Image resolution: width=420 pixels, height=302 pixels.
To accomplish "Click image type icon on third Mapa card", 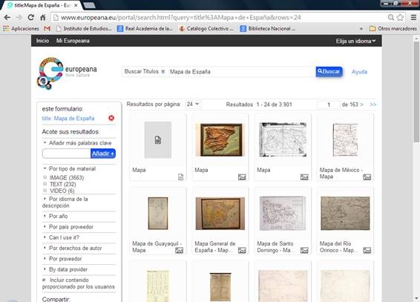I will (x=304, y=177).
